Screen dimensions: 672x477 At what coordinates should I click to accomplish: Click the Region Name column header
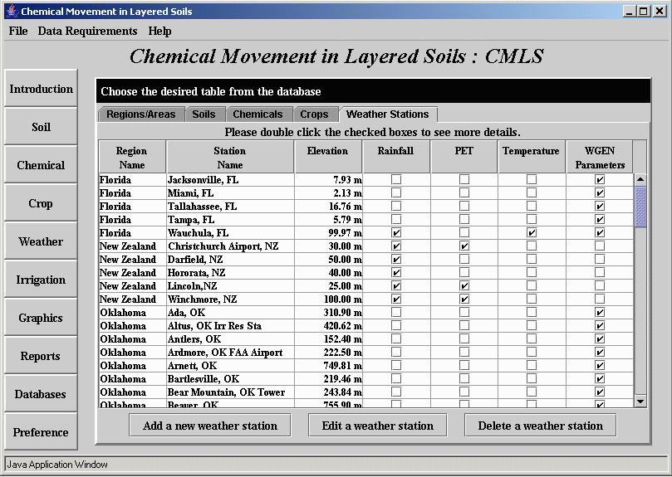click(x=132, y=157)
